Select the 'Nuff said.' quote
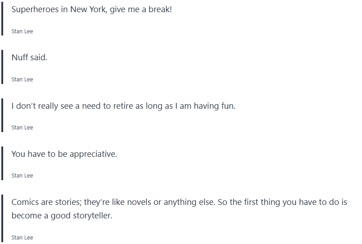 [x=29, y=58]
